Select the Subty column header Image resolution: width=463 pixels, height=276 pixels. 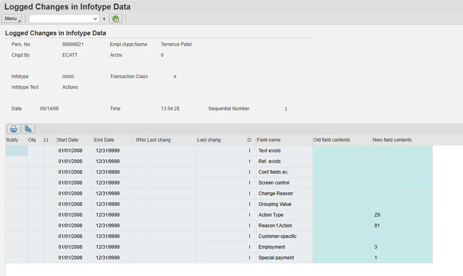point(12,140)
